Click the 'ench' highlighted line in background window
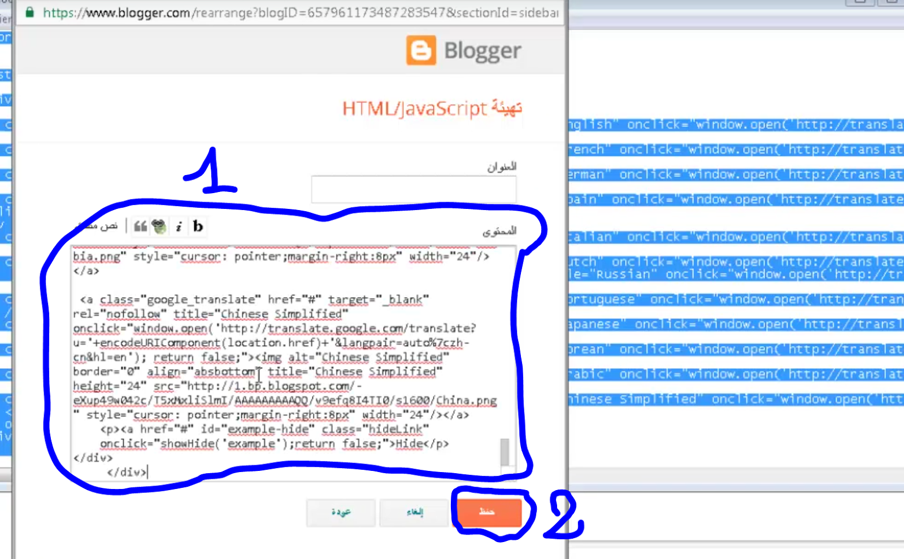The height and width of the screenshot is (559, 904). click(x=736, y=150)
